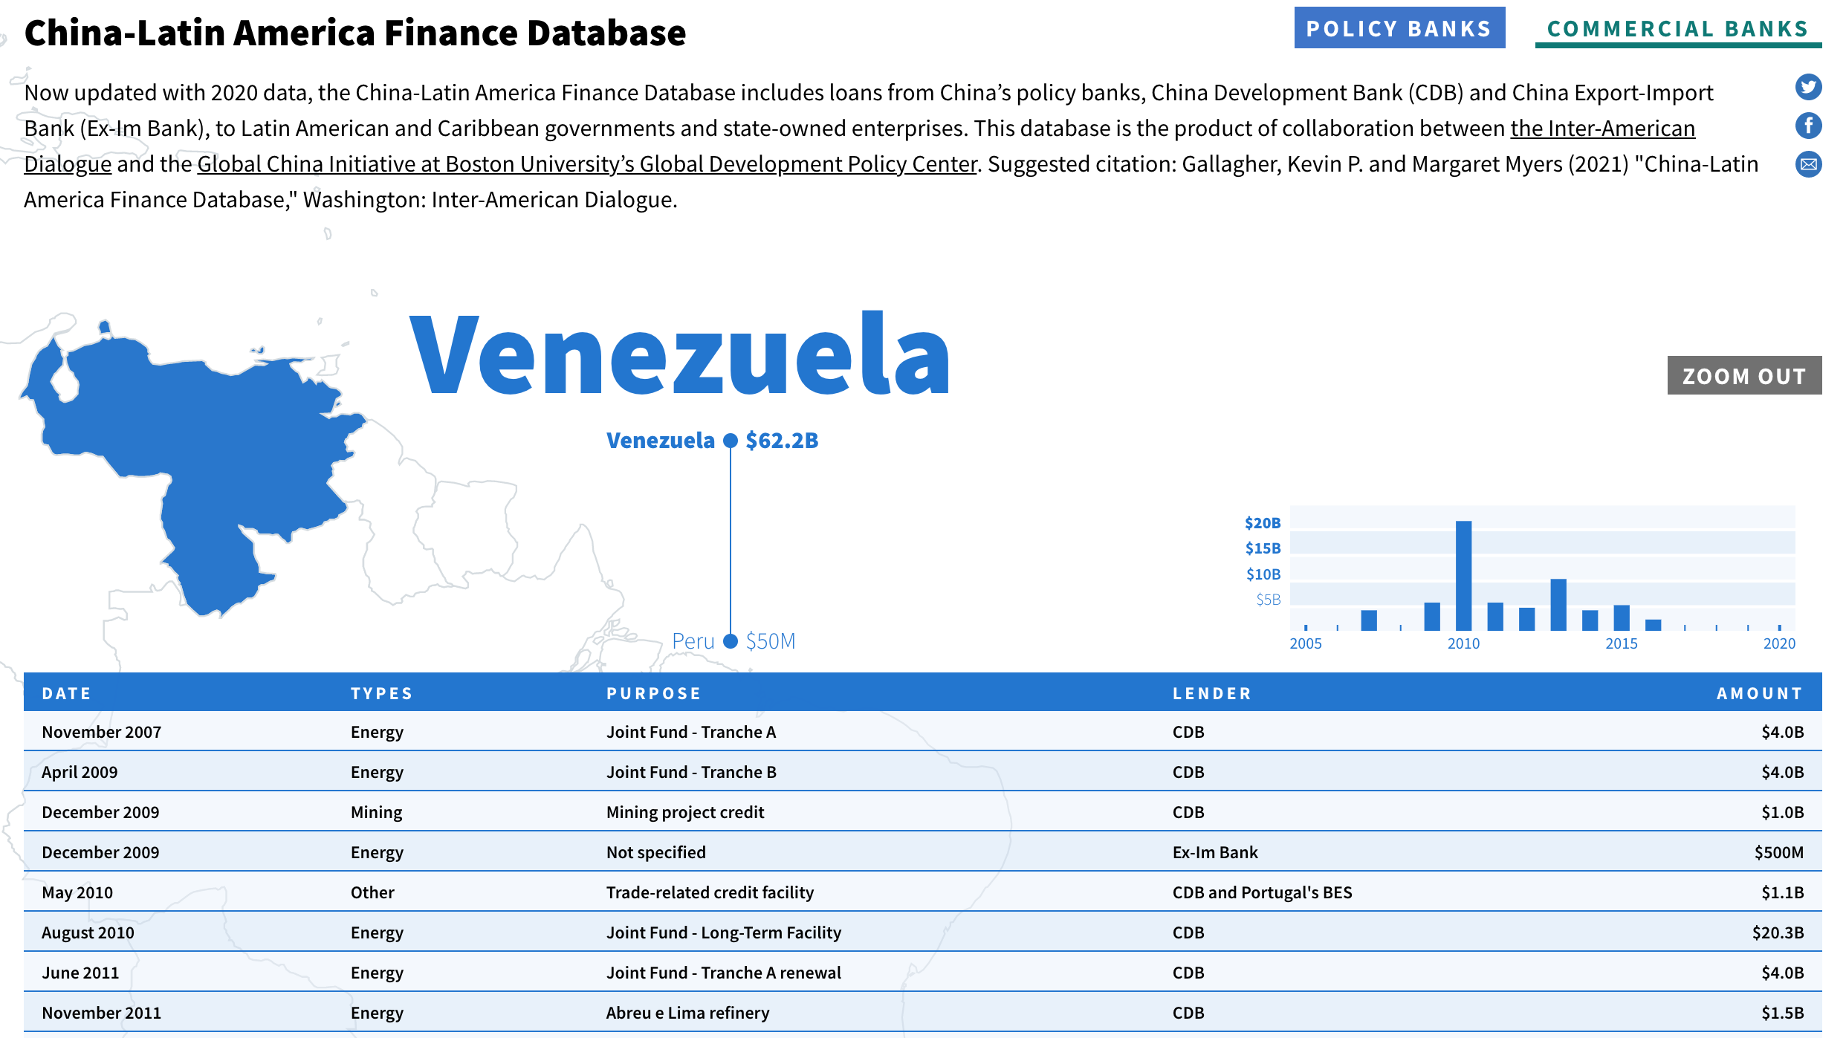
Task: Click the Peru $50M marker dot
Action: point(731,641)
